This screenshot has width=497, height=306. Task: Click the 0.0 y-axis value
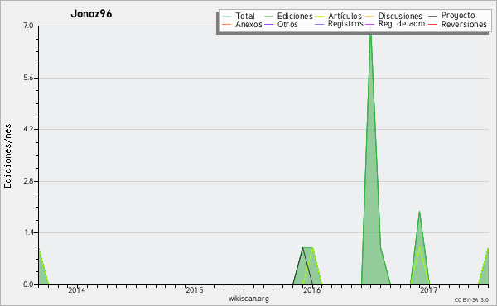coord(28,284)
